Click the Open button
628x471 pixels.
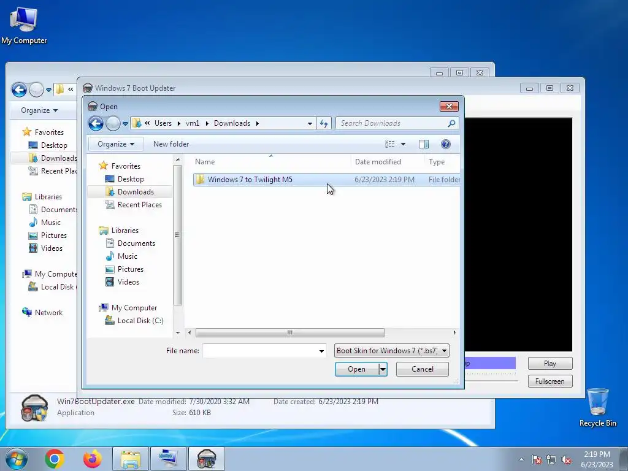tap(356, 369)
